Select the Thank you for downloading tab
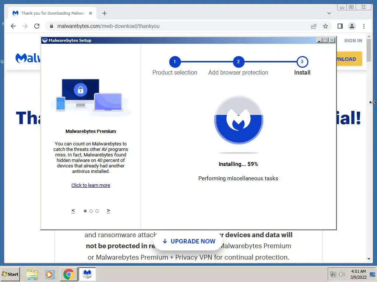The height and width of the screenshot is (282, 377). click(52, 13)
